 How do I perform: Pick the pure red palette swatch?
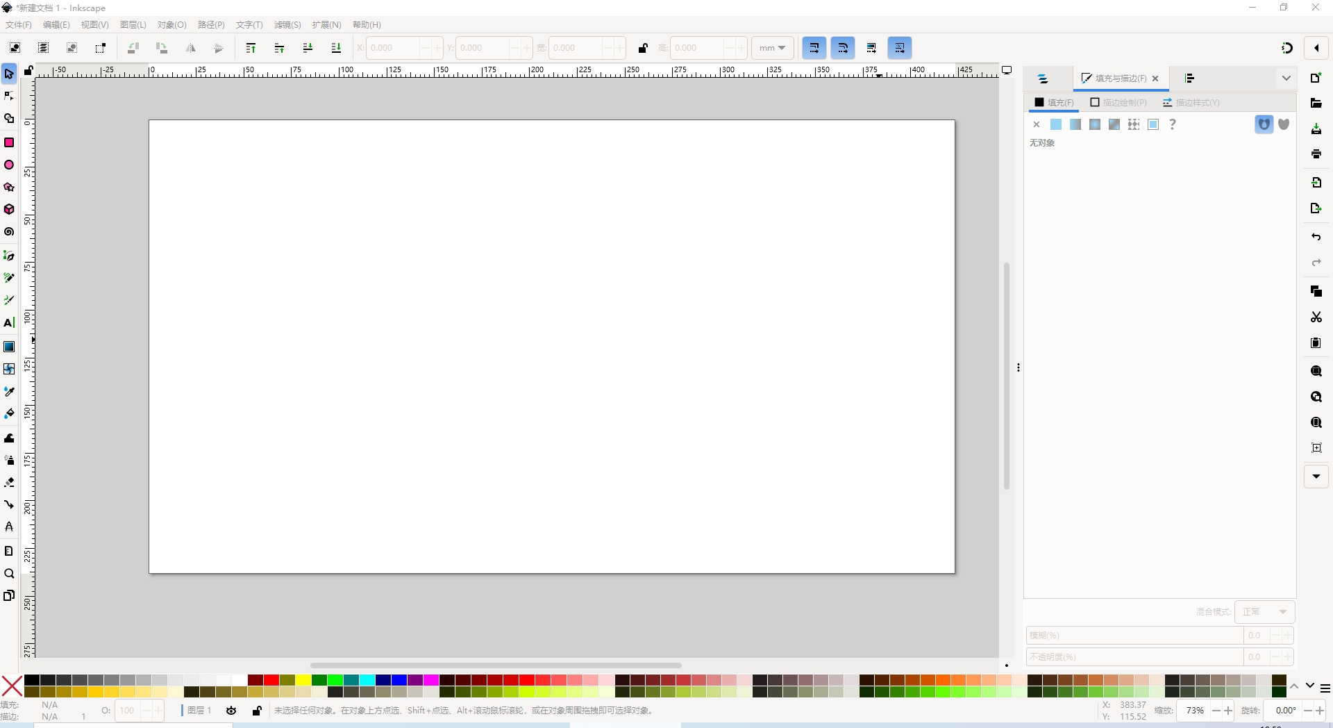point(271,680)
